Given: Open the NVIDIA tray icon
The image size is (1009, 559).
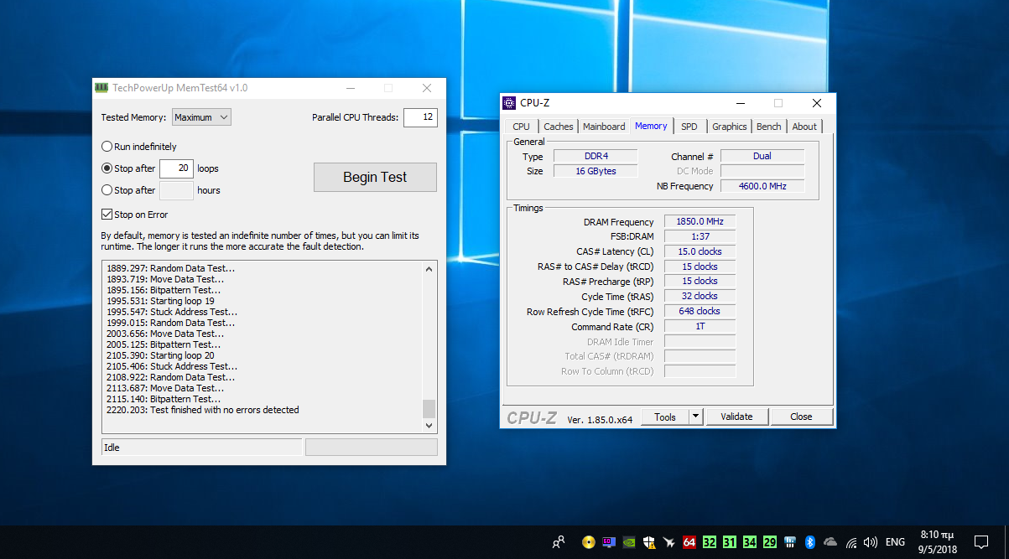Looking at the screenshot, I should tap(629, 541).
